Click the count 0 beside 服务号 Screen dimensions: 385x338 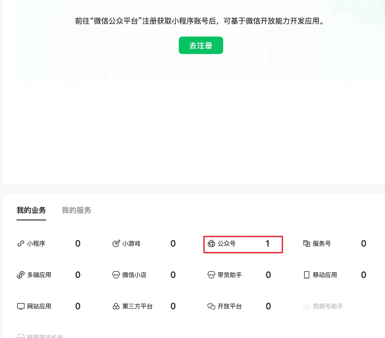(x=364, y=244)
